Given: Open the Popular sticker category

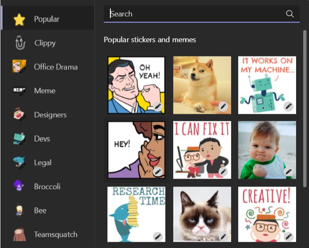Looking at the screenshot, I should [x=48, y=18].
